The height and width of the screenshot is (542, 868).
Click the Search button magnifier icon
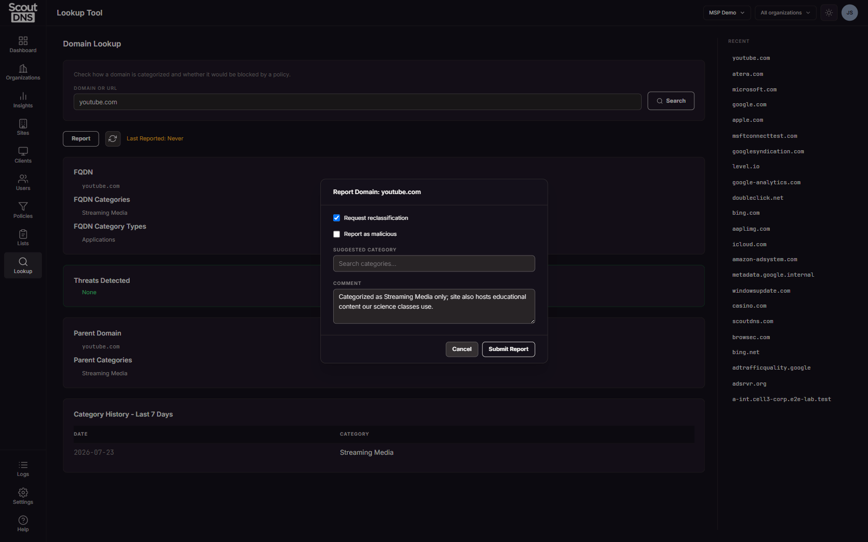tap(659, 101)
